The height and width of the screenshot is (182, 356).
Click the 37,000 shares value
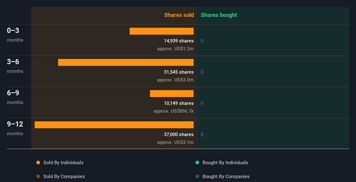click(179, 134)
